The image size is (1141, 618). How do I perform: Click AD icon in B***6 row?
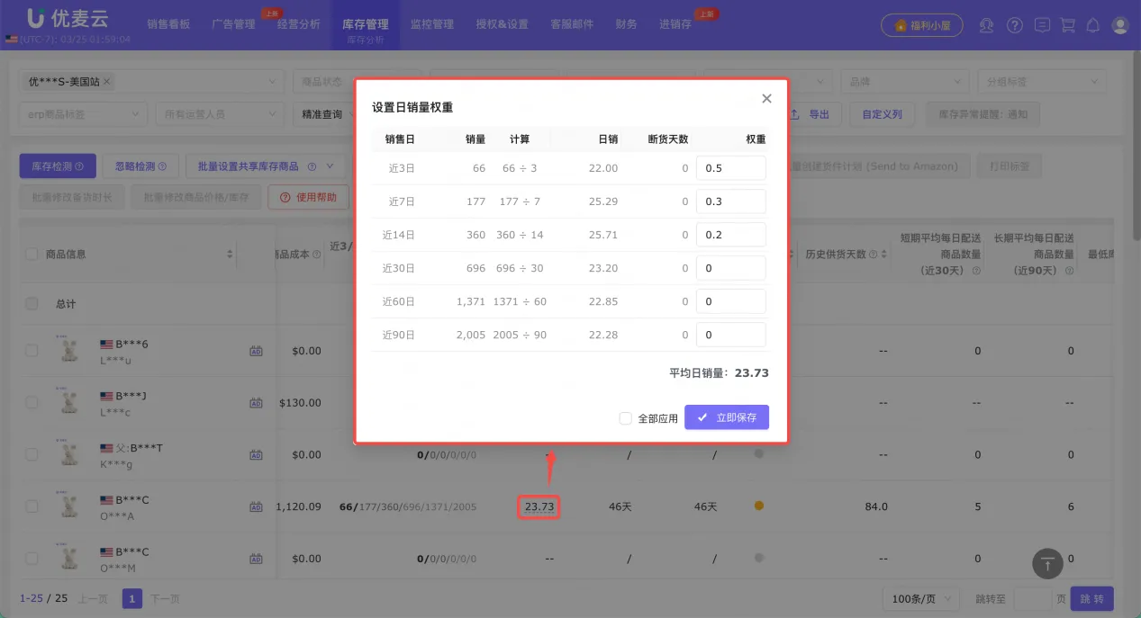pos(256,351)
